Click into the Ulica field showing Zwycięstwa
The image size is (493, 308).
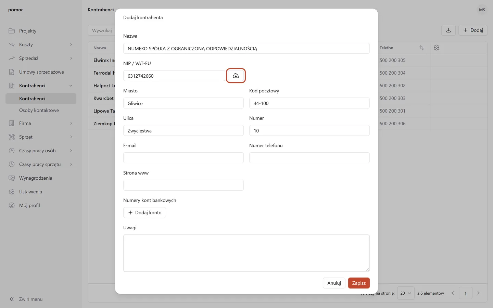(184, 130)
